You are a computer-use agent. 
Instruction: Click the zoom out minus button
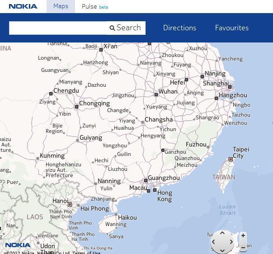click(x=243, y=247)
